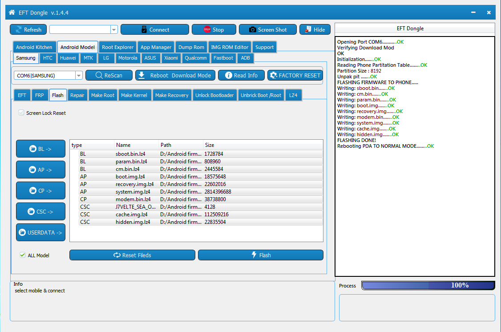Uncheck the ALL Model checkbox
501x332 pixels.
click(22, 255)
